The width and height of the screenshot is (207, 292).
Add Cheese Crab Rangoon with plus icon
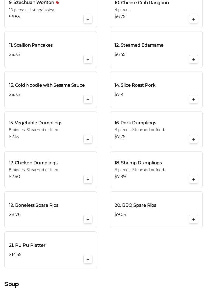pos(193,19)
